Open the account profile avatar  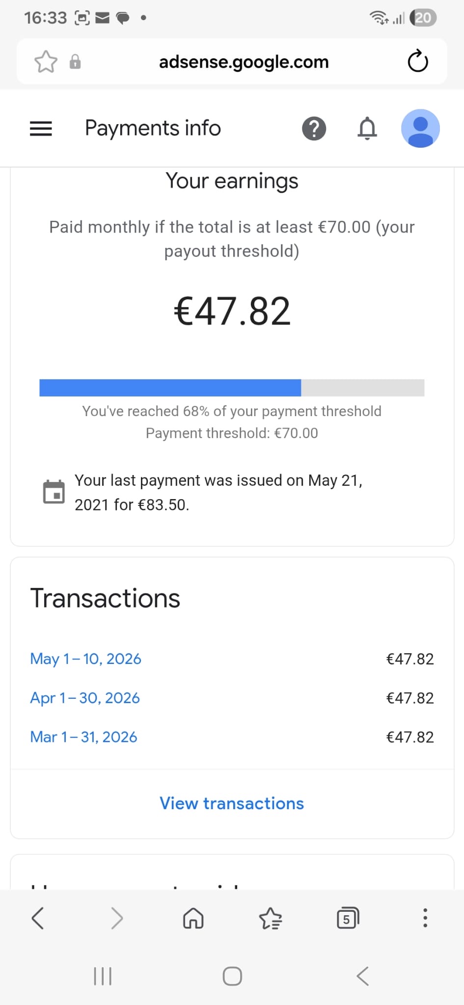pyautogui.click(x=420, y=129)
